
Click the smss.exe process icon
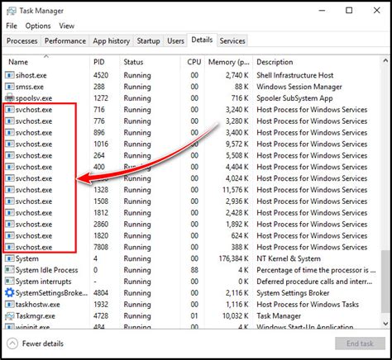10,87
